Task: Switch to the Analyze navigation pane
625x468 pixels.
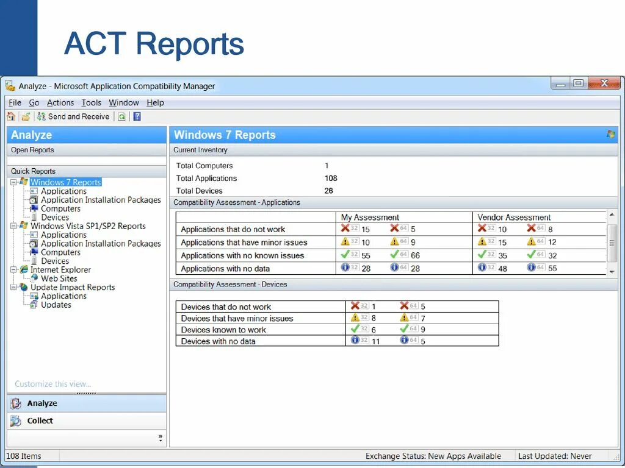Action: (87, 403)
